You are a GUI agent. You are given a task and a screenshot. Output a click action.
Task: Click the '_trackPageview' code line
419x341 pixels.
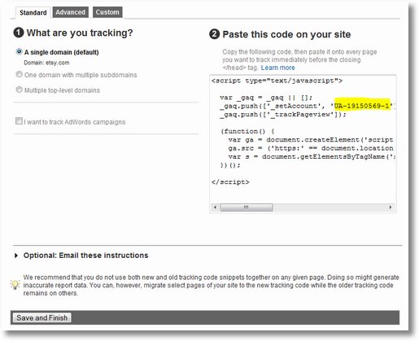point(283,115)
